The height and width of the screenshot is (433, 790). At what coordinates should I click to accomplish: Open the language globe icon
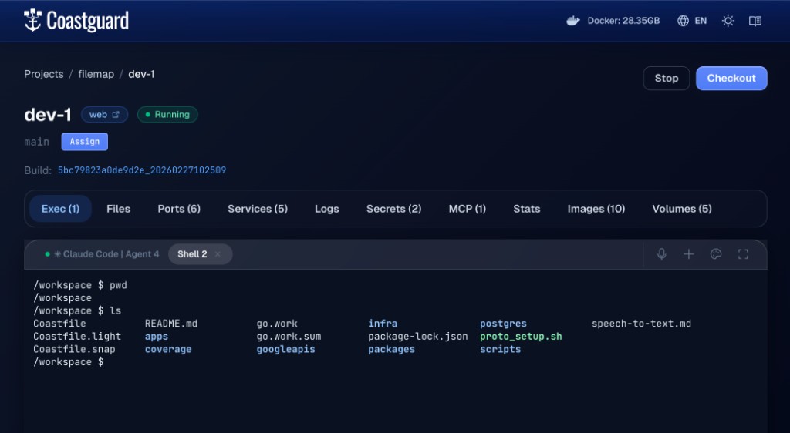pos(683,21)
